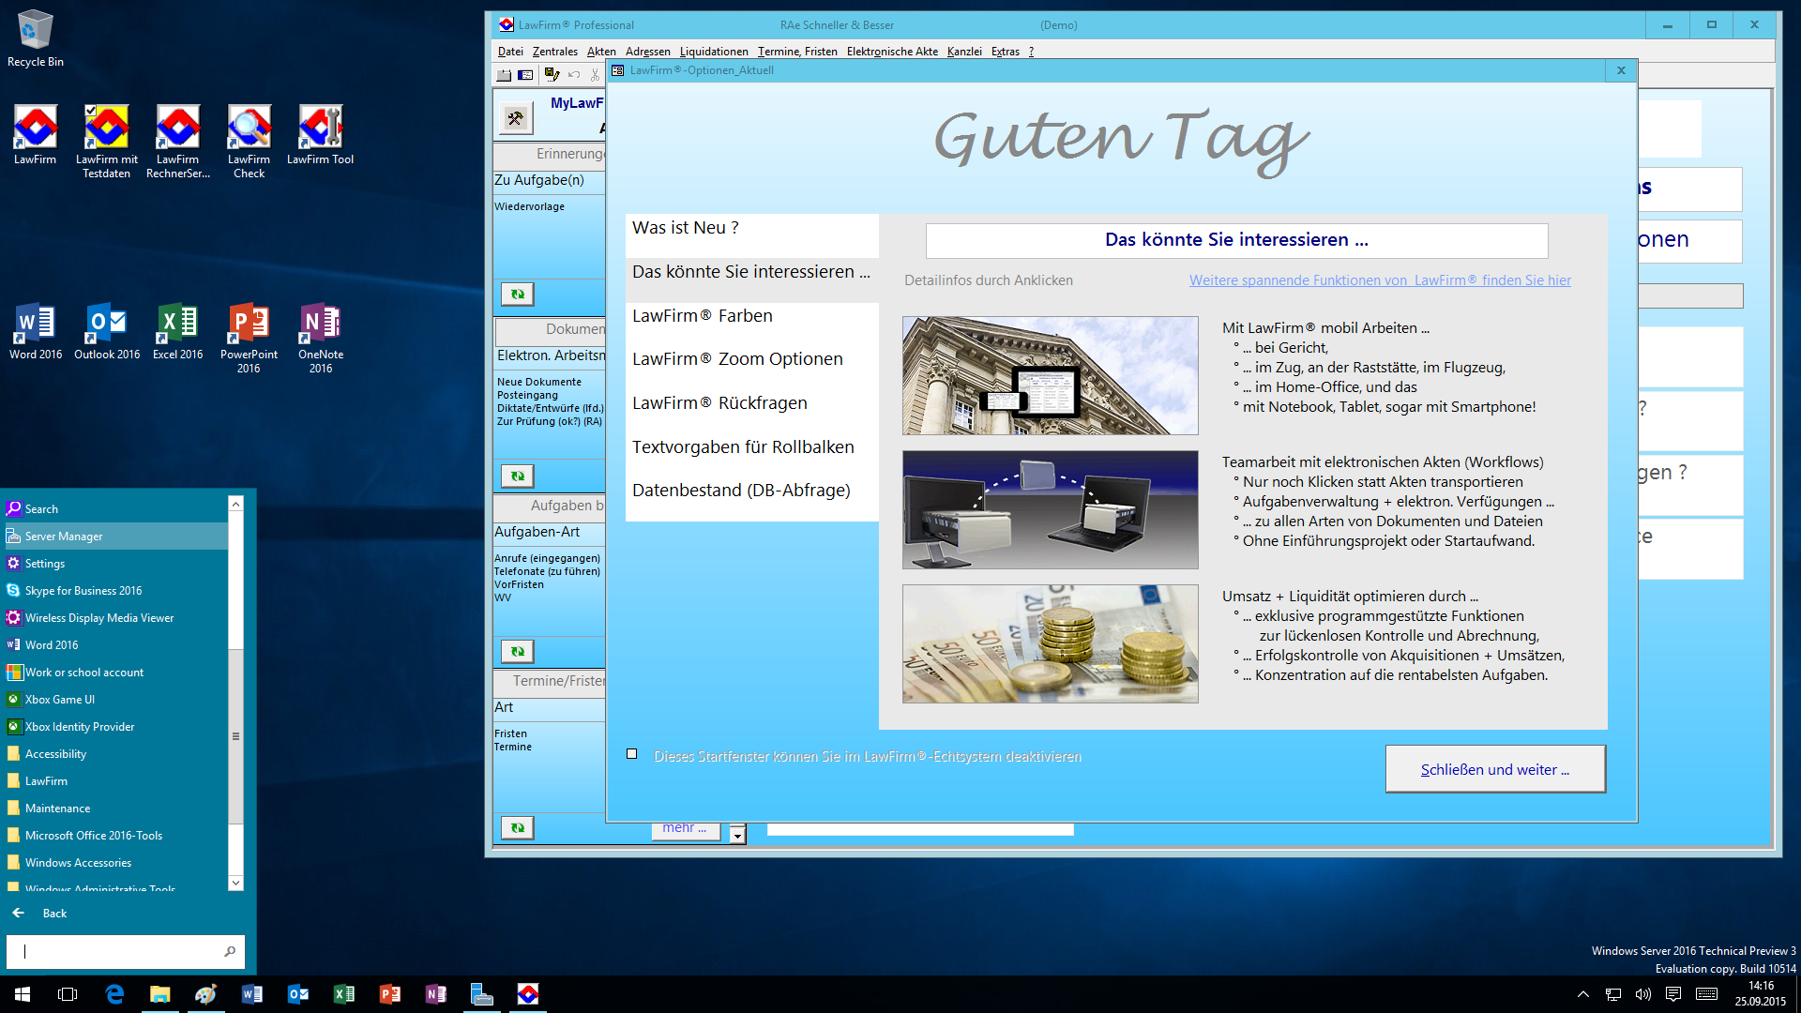Viewport: 1801px width, 1013px height.
Task: Click Schließen und weiter button
Action: click(x=1494, y=769)
